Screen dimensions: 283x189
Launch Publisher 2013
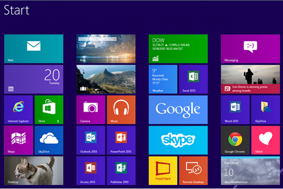pyautogui.click(x=121, y=171)
